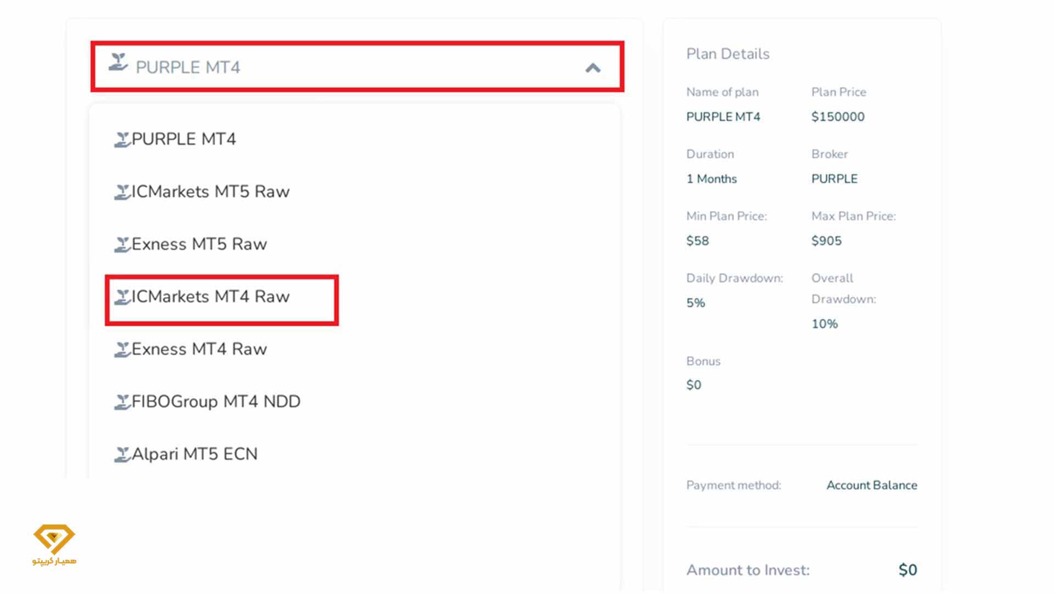Select ICMarkets MT4 Raw from the list
1054x593 pixels.
click(210, 297)
